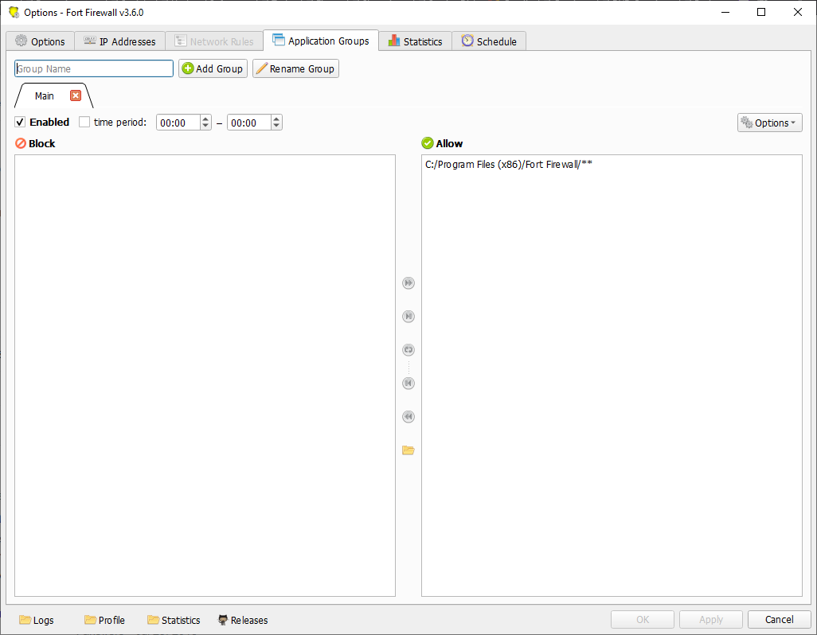Click the move-all-left double arrow icon
Viewport: 817px width, 635px height.
(408, 417)
